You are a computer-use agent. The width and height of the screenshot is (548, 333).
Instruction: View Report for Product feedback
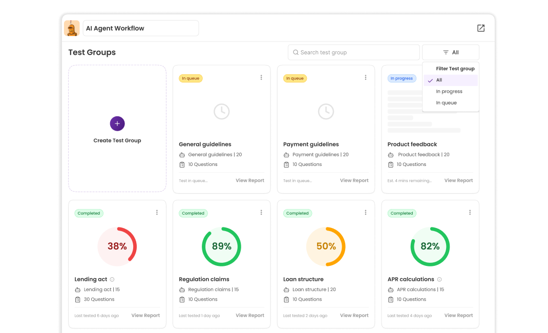(x=458, y=181)
